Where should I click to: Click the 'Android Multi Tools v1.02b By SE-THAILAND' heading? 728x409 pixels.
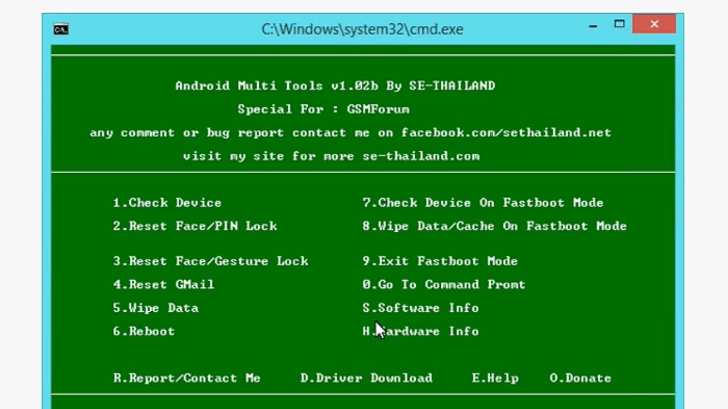[336, 86]
